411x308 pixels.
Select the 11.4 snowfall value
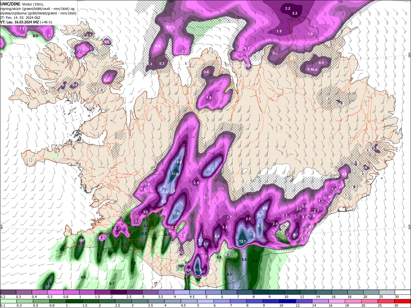[175, 174]
